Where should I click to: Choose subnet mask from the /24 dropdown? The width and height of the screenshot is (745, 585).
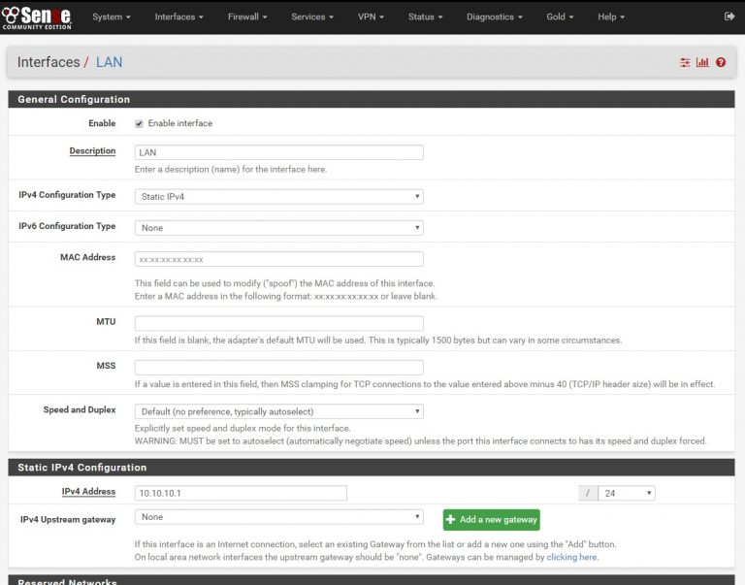(x=627, y=493)
